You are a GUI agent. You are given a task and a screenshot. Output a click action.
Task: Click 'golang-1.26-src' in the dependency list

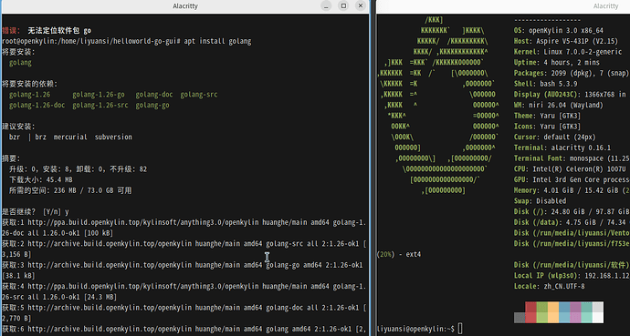point(100,106)
